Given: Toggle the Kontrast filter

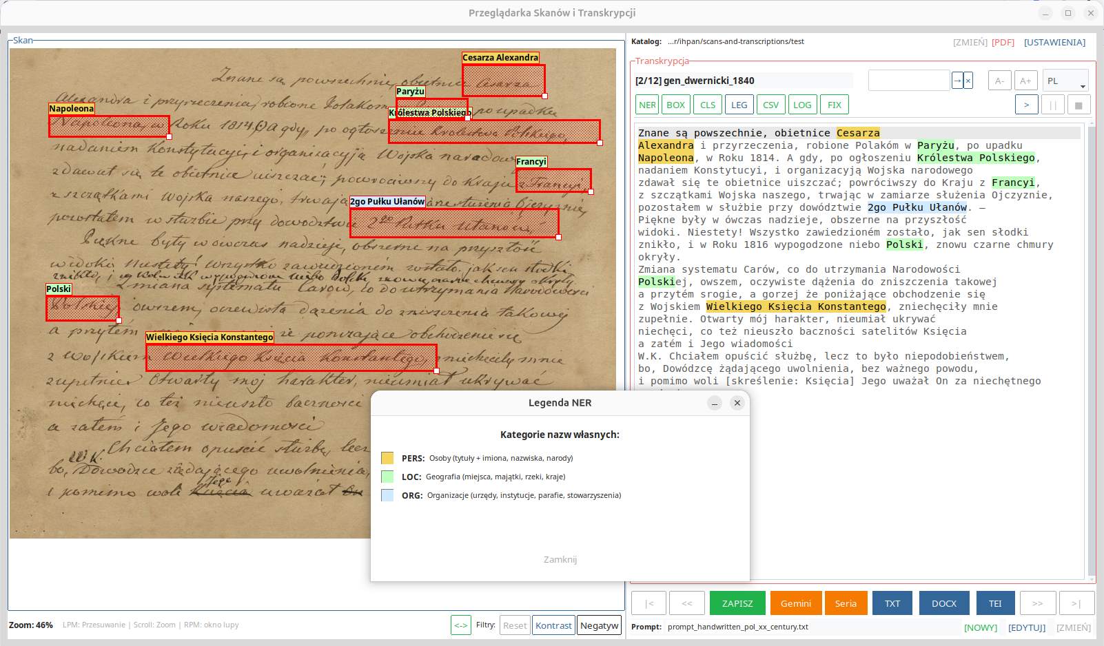Looking at the screenshot, I should coord(553,625).
